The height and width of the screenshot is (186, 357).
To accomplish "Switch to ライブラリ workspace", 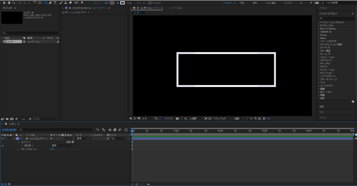I will click(288, 3).
